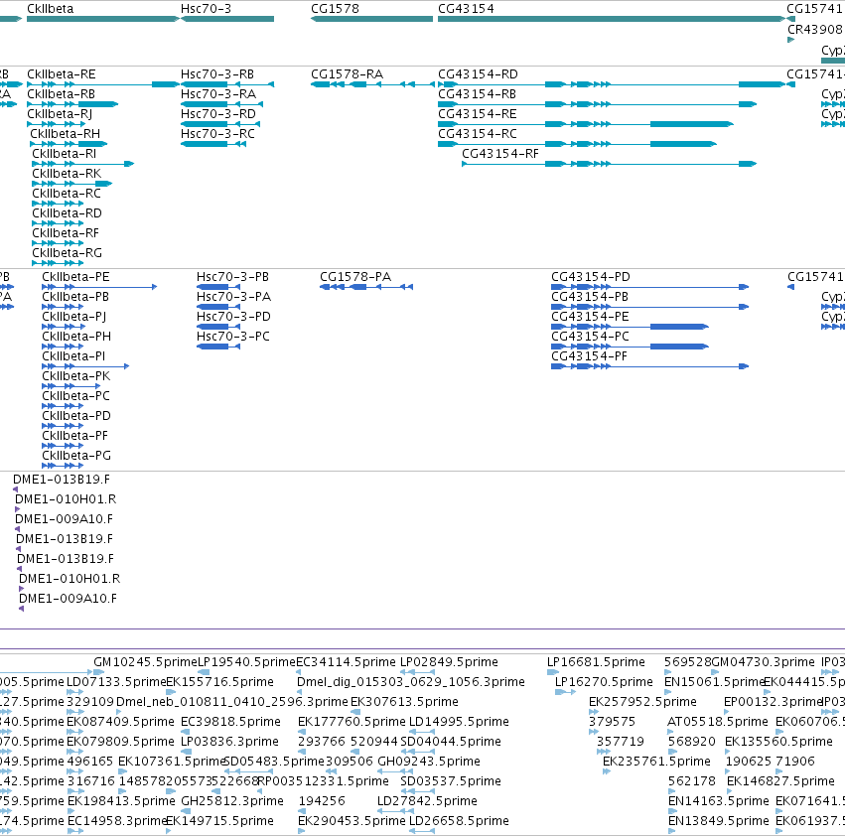Click transcript label CkIIbeta-RJ

[x=60, y=114]
